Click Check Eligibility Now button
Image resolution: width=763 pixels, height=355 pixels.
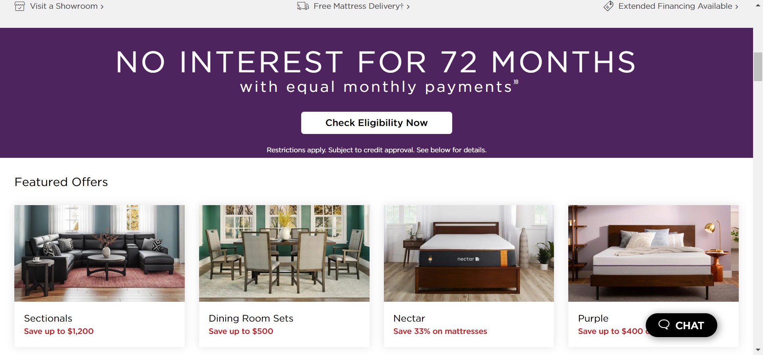coord(376,123)
